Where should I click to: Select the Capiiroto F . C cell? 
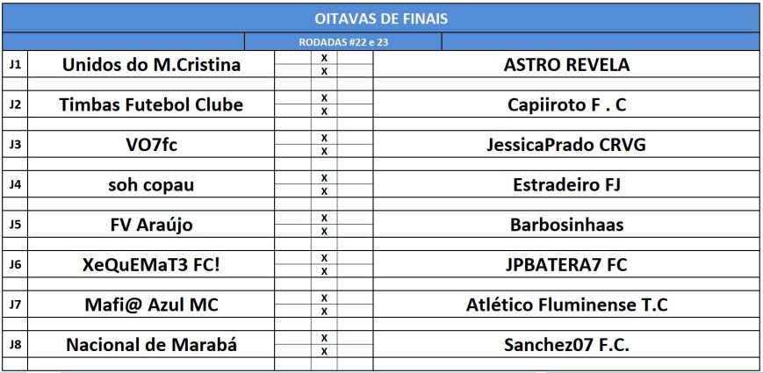point(566,105)
